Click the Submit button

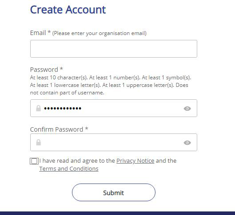point(114,192)
